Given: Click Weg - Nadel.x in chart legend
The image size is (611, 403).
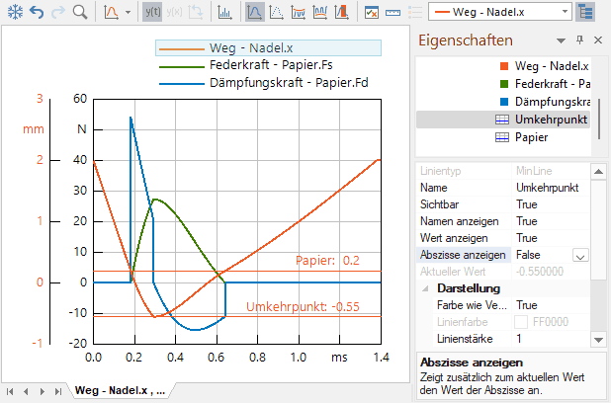Looking at the screenshot, I should point(259,48).
